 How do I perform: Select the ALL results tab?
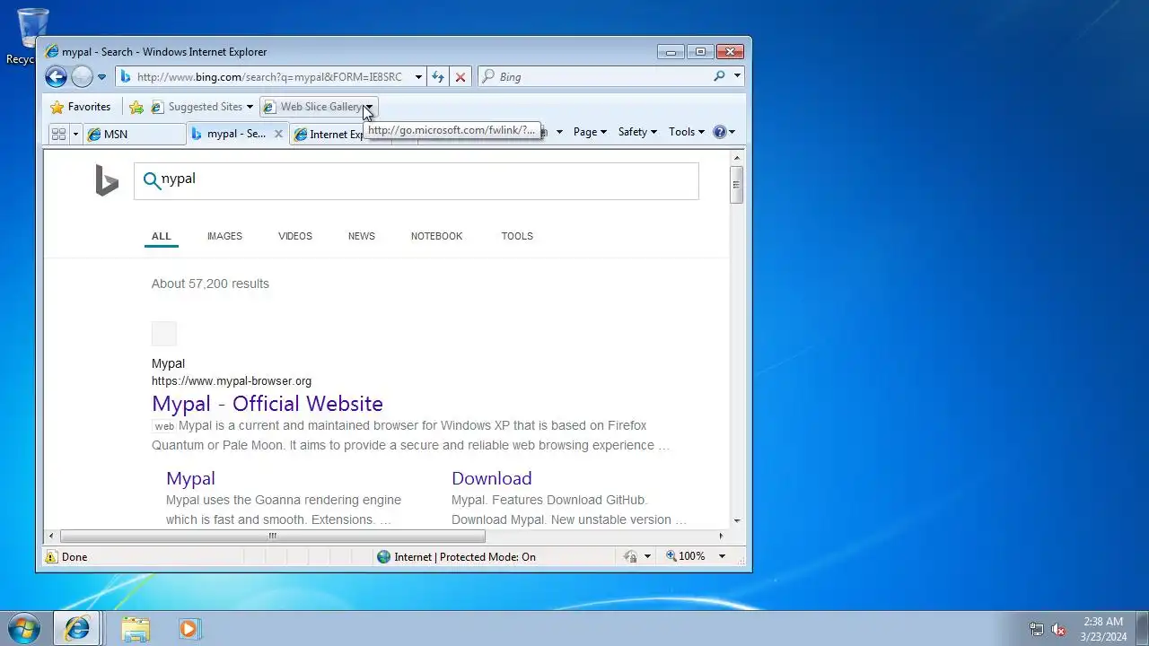pyautogui.click(x=162, y=236)
